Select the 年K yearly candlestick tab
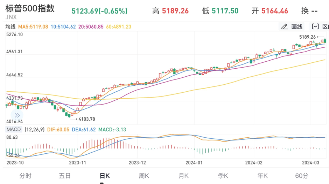This screenshot has height=184, width=329. [262, 176]
